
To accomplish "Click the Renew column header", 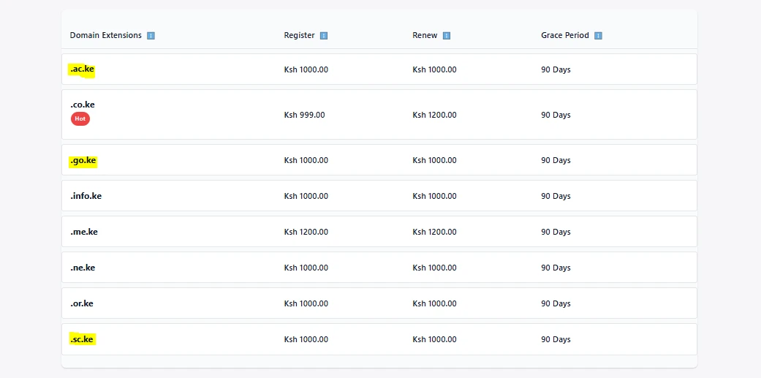I will [x=425, y=35].
